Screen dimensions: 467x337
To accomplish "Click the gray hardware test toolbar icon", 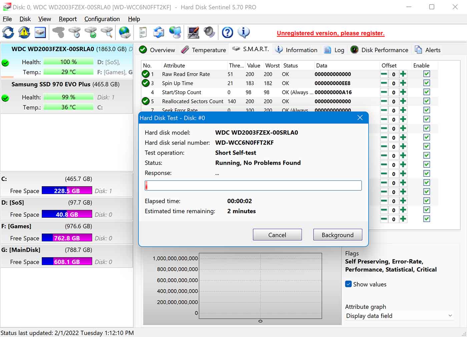I will coord(58,32).
